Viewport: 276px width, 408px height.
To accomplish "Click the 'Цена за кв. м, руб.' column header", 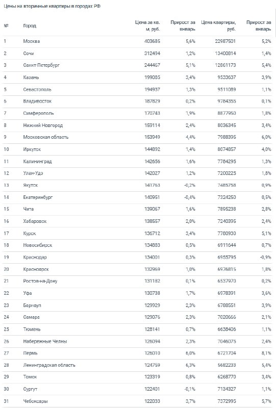I will coord(147,25).
